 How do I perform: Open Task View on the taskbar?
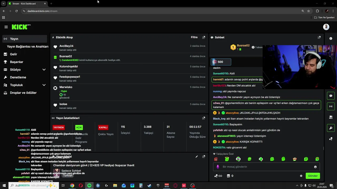[63, 186]
